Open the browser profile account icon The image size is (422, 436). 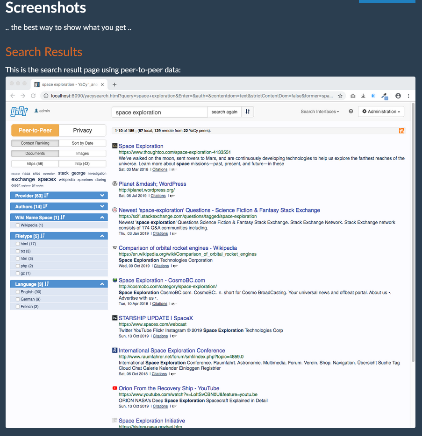tap(398, 96)
